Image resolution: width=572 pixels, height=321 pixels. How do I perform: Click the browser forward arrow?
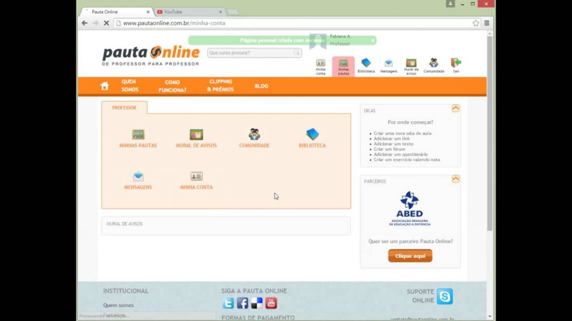95,23
